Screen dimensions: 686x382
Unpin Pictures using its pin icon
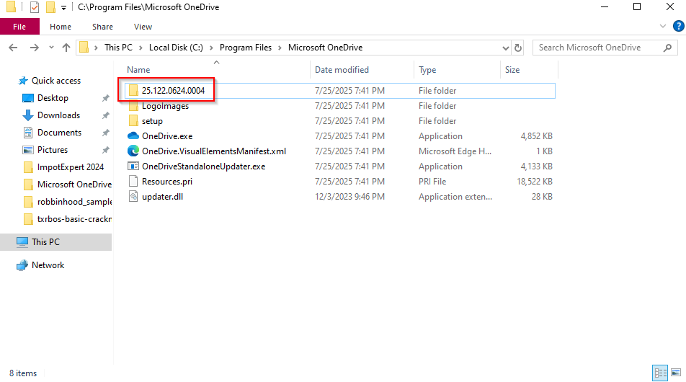tap(105, 150)
